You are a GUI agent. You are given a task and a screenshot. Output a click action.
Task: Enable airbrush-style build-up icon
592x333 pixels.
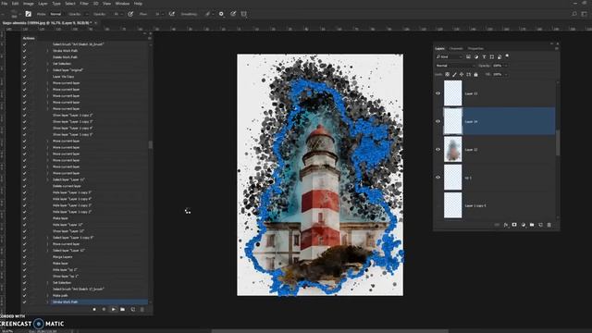coord(172,14)
